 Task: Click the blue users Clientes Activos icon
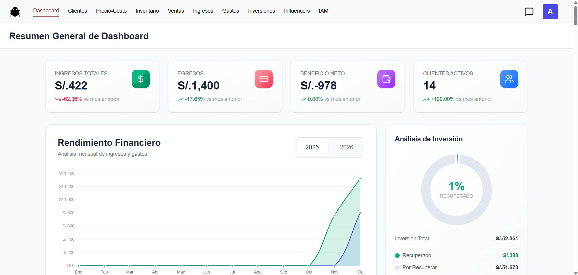(509, 79)
